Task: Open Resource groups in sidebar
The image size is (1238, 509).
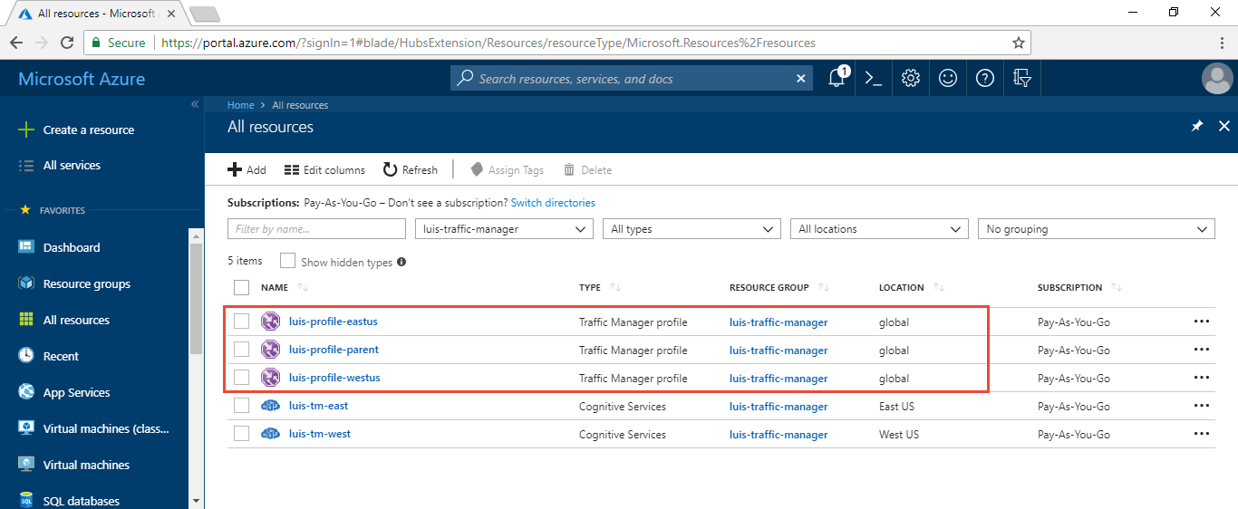Action: coord(87,283)
